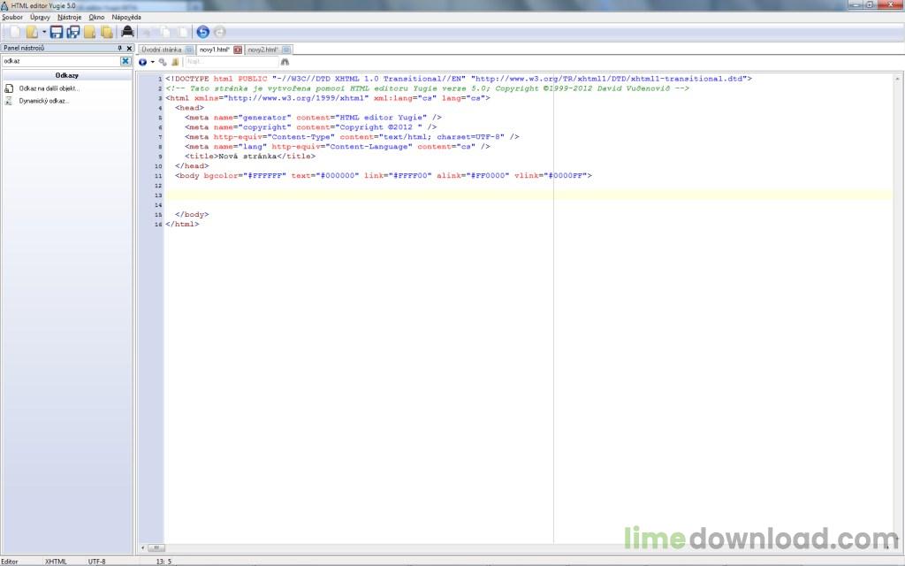Focus the 'odkaz' search input
Viewport: 905px width, 566px height.
60,61
